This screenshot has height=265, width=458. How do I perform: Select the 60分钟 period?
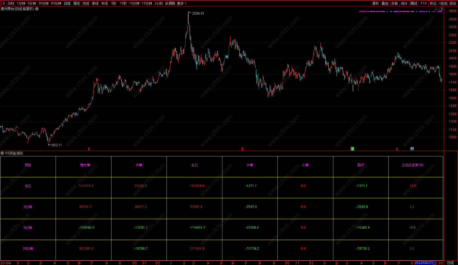[x=56, y=3]
